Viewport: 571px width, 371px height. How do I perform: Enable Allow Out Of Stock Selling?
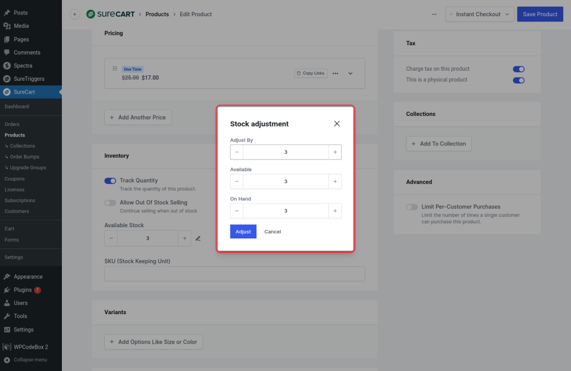110,203
